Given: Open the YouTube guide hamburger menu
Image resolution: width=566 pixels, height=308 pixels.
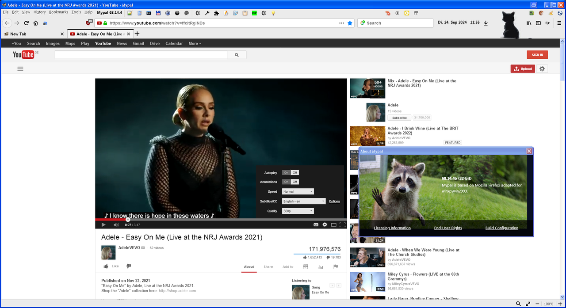Looking at the screenshot, I should coord(20,69).
